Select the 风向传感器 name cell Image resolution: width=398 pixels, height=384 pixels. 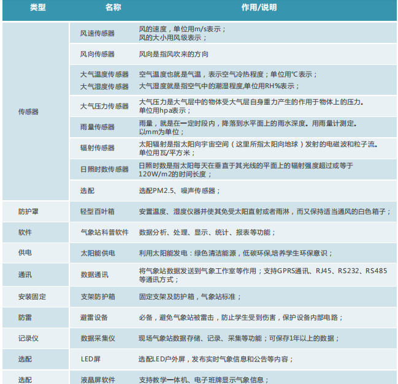pos(98,55)
